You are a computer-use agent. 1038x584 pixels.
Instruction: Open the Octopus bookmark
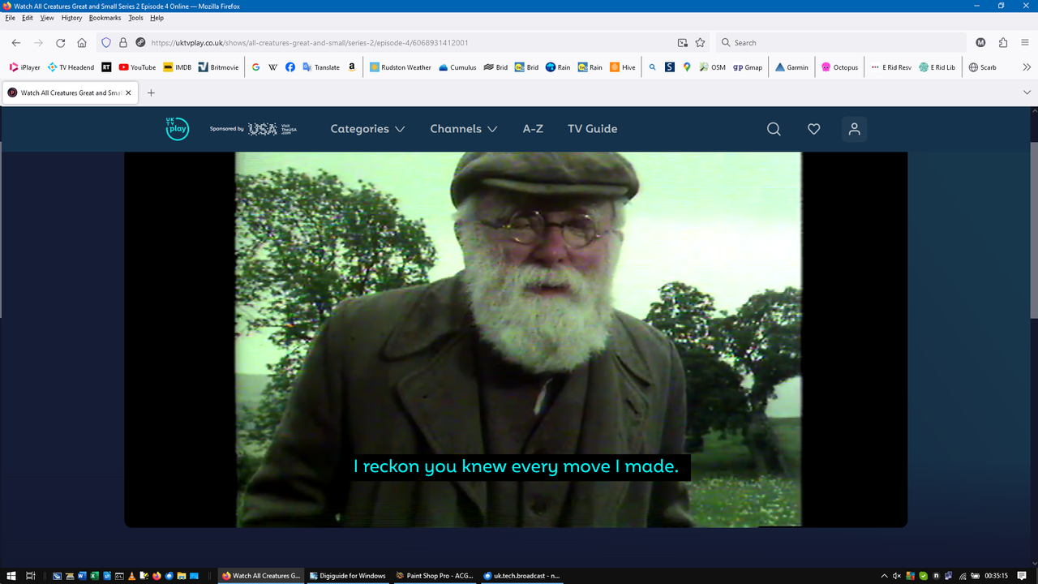click(839, 67)
